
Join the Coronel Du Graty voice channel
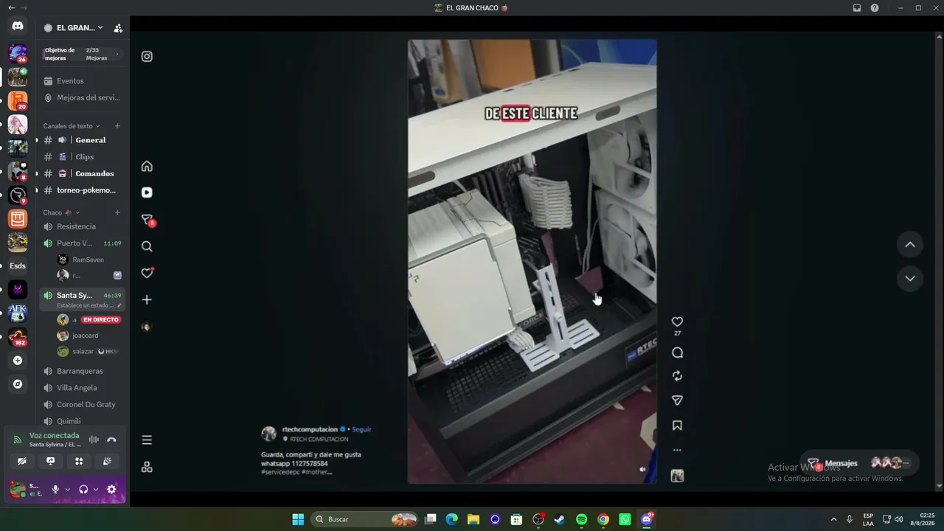pos(81,404)
